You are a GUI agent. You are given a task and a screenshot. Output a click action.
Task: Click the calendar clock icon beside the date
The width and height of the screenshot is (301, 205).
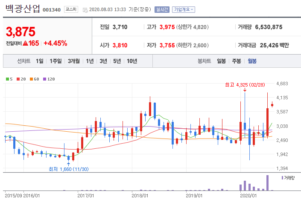[x=85, y=10]
